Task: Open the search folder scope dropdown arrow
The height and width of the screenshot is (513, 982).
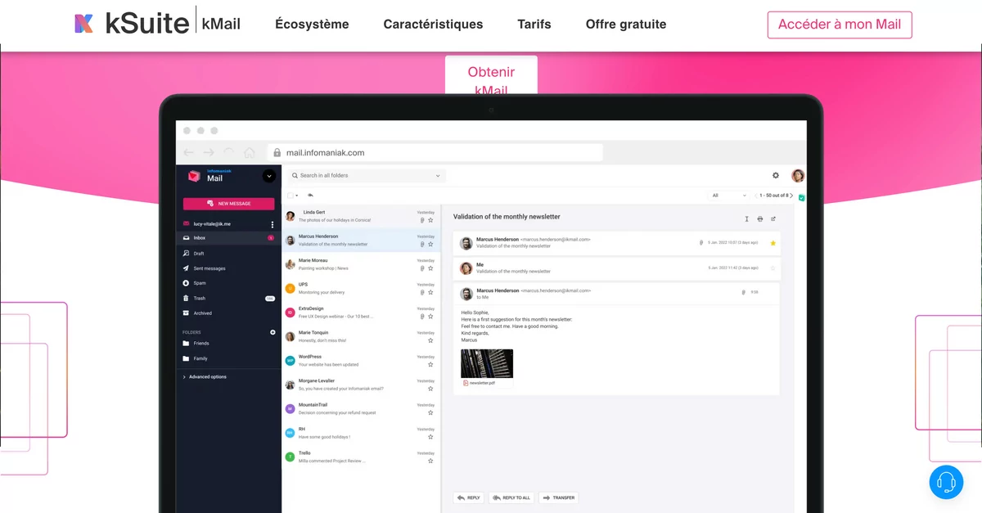Action: coord(438,175)
